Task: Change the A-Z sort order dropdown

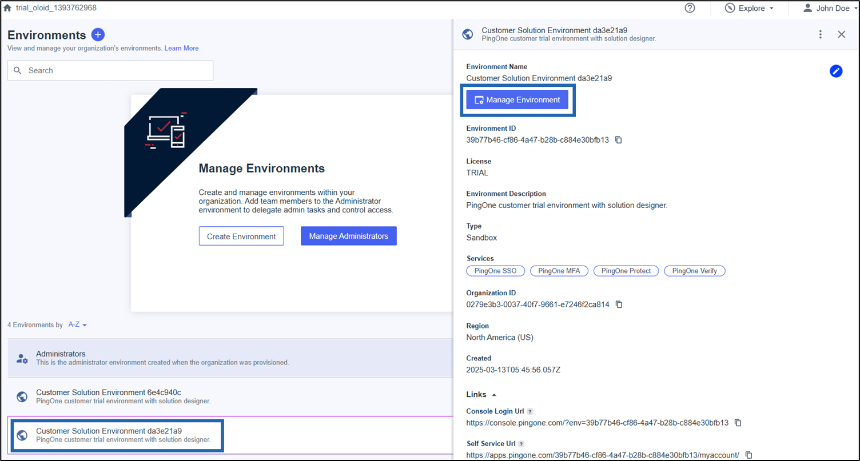Action: [78, 324]
